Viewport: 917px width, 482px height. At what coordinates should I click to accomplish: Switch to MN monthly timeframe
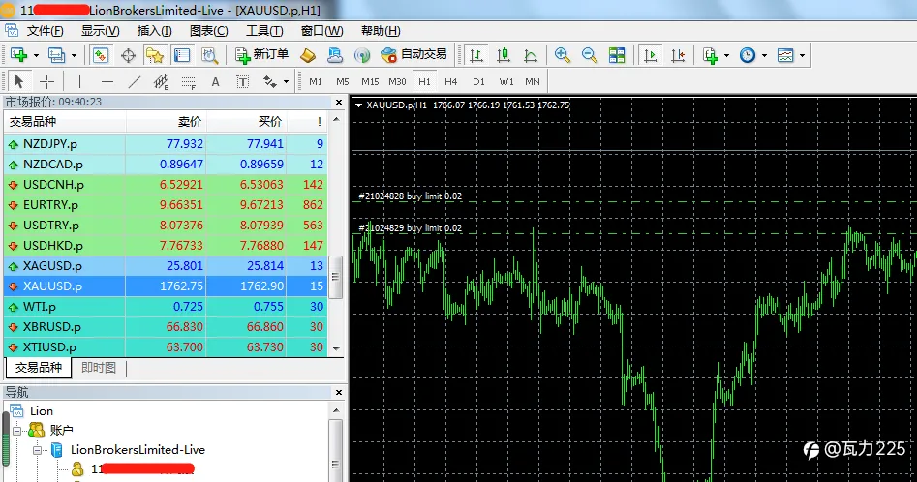pyautogui.click(x=533, y=82)
